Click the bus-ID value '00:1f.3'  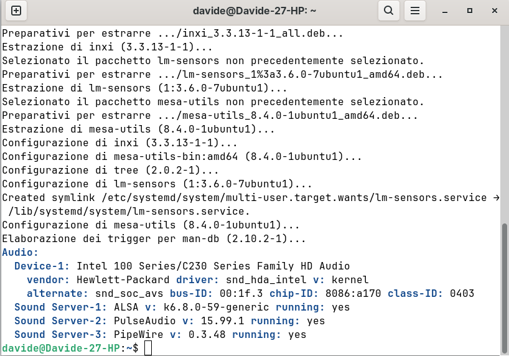[x=241, y=293]
